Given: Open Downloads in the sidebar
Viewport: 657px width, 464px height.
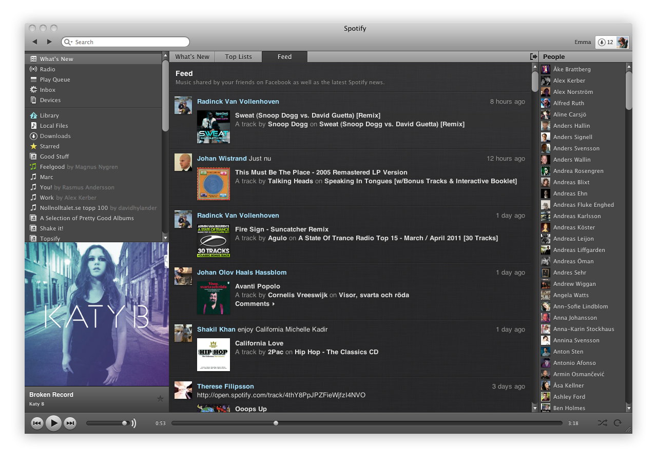Looking at the screenshot, I should point(93,136).
